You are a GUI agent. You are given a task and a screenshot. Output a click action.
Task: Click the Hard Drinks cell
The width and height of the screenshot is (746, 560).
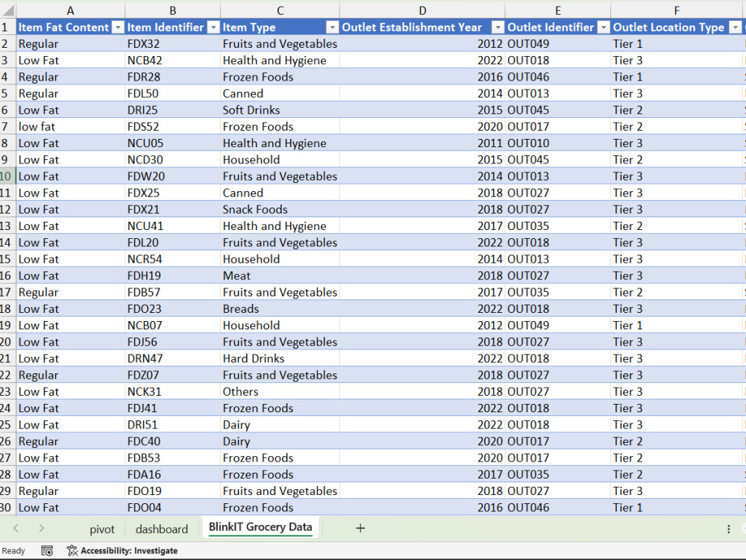(x=280, y=358)
